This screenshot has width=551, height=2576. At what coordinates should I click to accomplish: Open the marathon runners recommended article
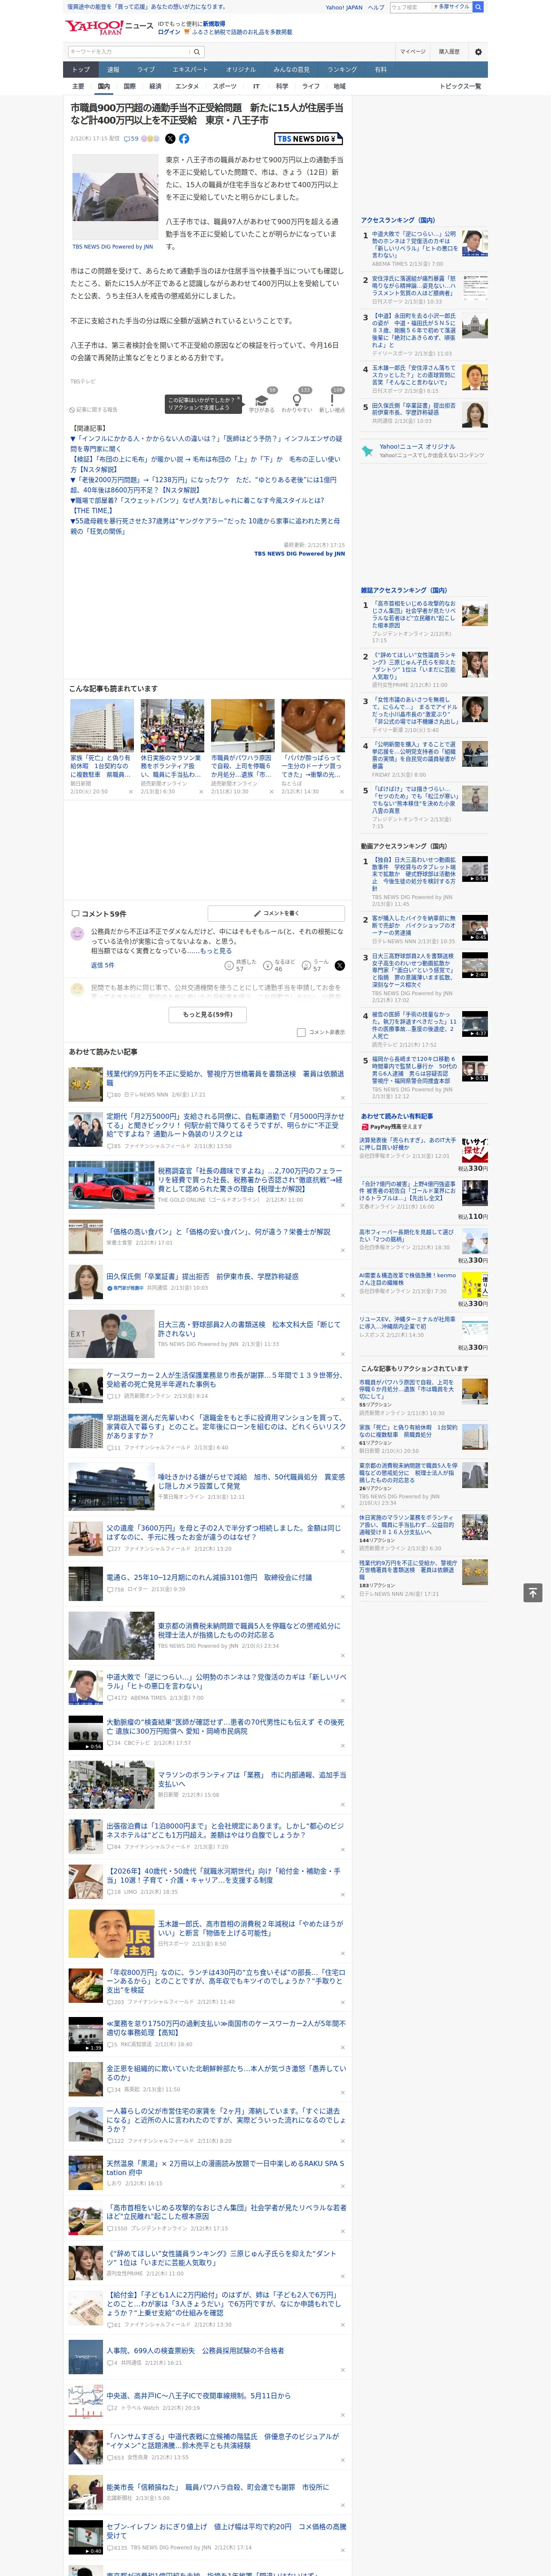[x=172, y=726]
